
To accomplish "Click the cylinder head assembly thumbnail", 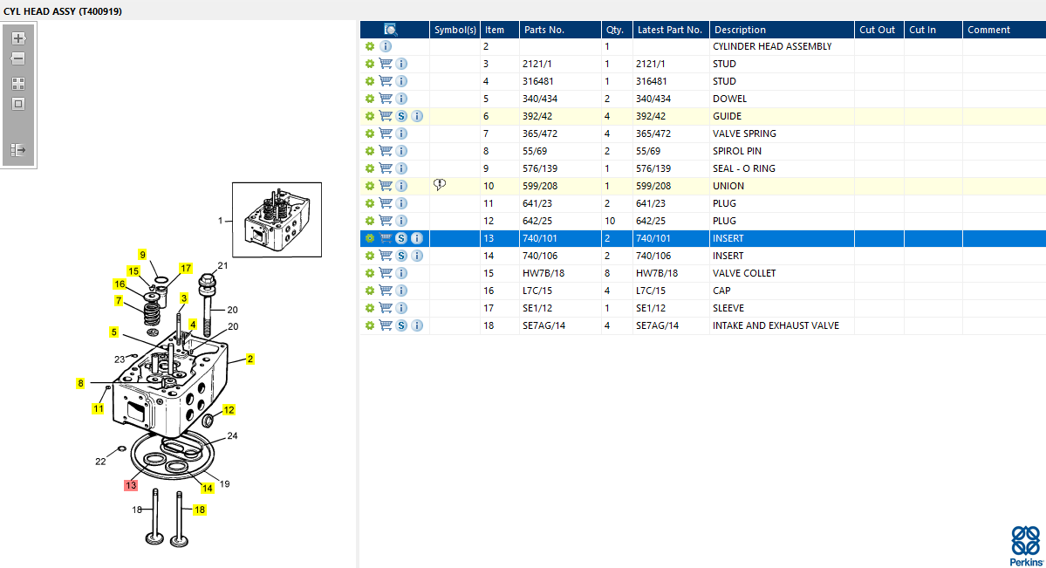I will [277, 220].
